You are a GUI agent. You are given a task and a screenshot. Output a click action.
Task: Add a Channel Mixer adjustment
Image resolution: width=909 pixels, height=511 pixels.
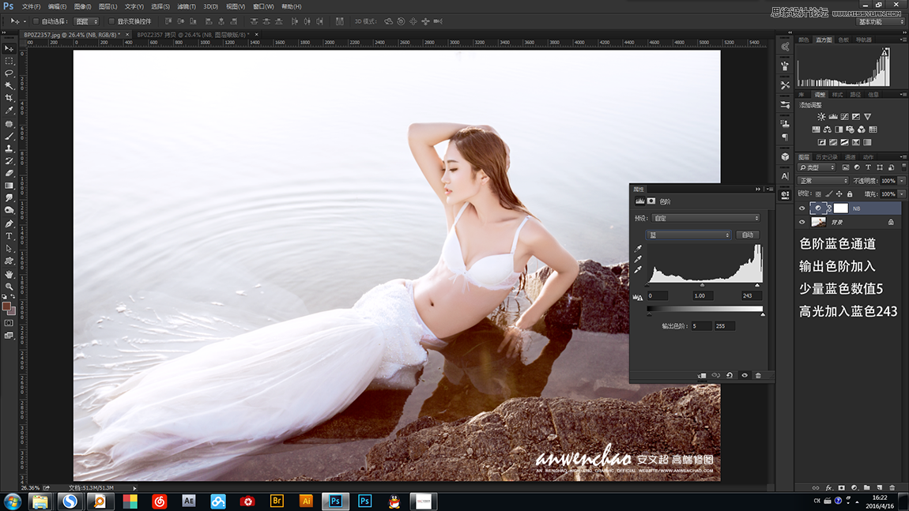tap(862, 130)
